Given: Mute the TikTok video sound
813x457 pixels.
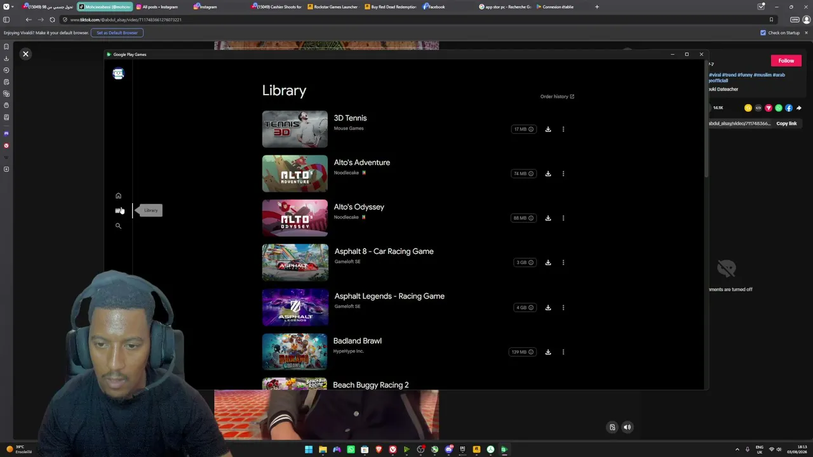Looking at the screenshot, I should (x=627, y=428).
